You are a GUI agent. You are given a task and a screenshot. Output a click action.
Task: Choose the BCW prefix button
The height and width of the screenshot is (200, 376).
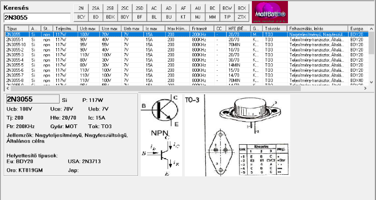[x=227, y=8]
